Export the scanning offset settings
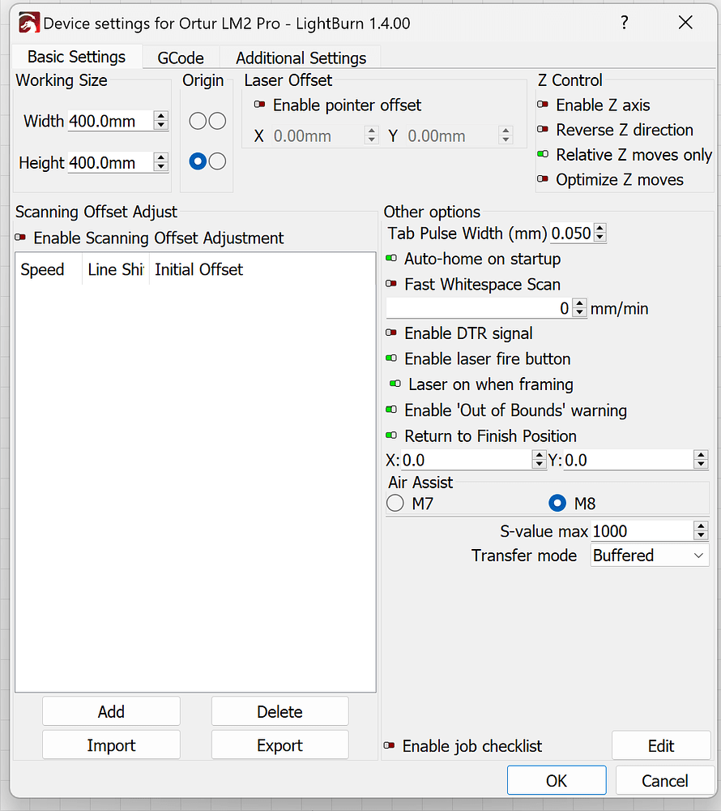 [x=279, y=744]
